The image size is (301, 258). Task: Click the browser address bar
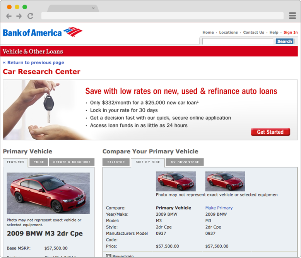point(162,16)
